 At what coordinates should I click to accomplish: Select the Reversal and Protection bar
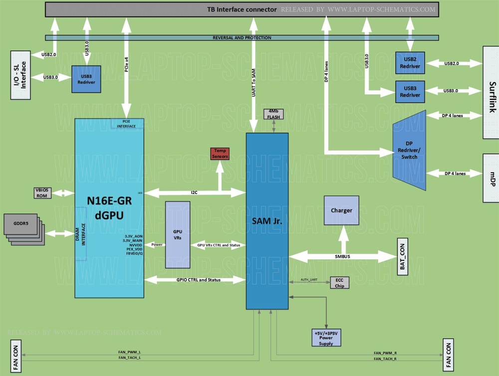(242, 38)
